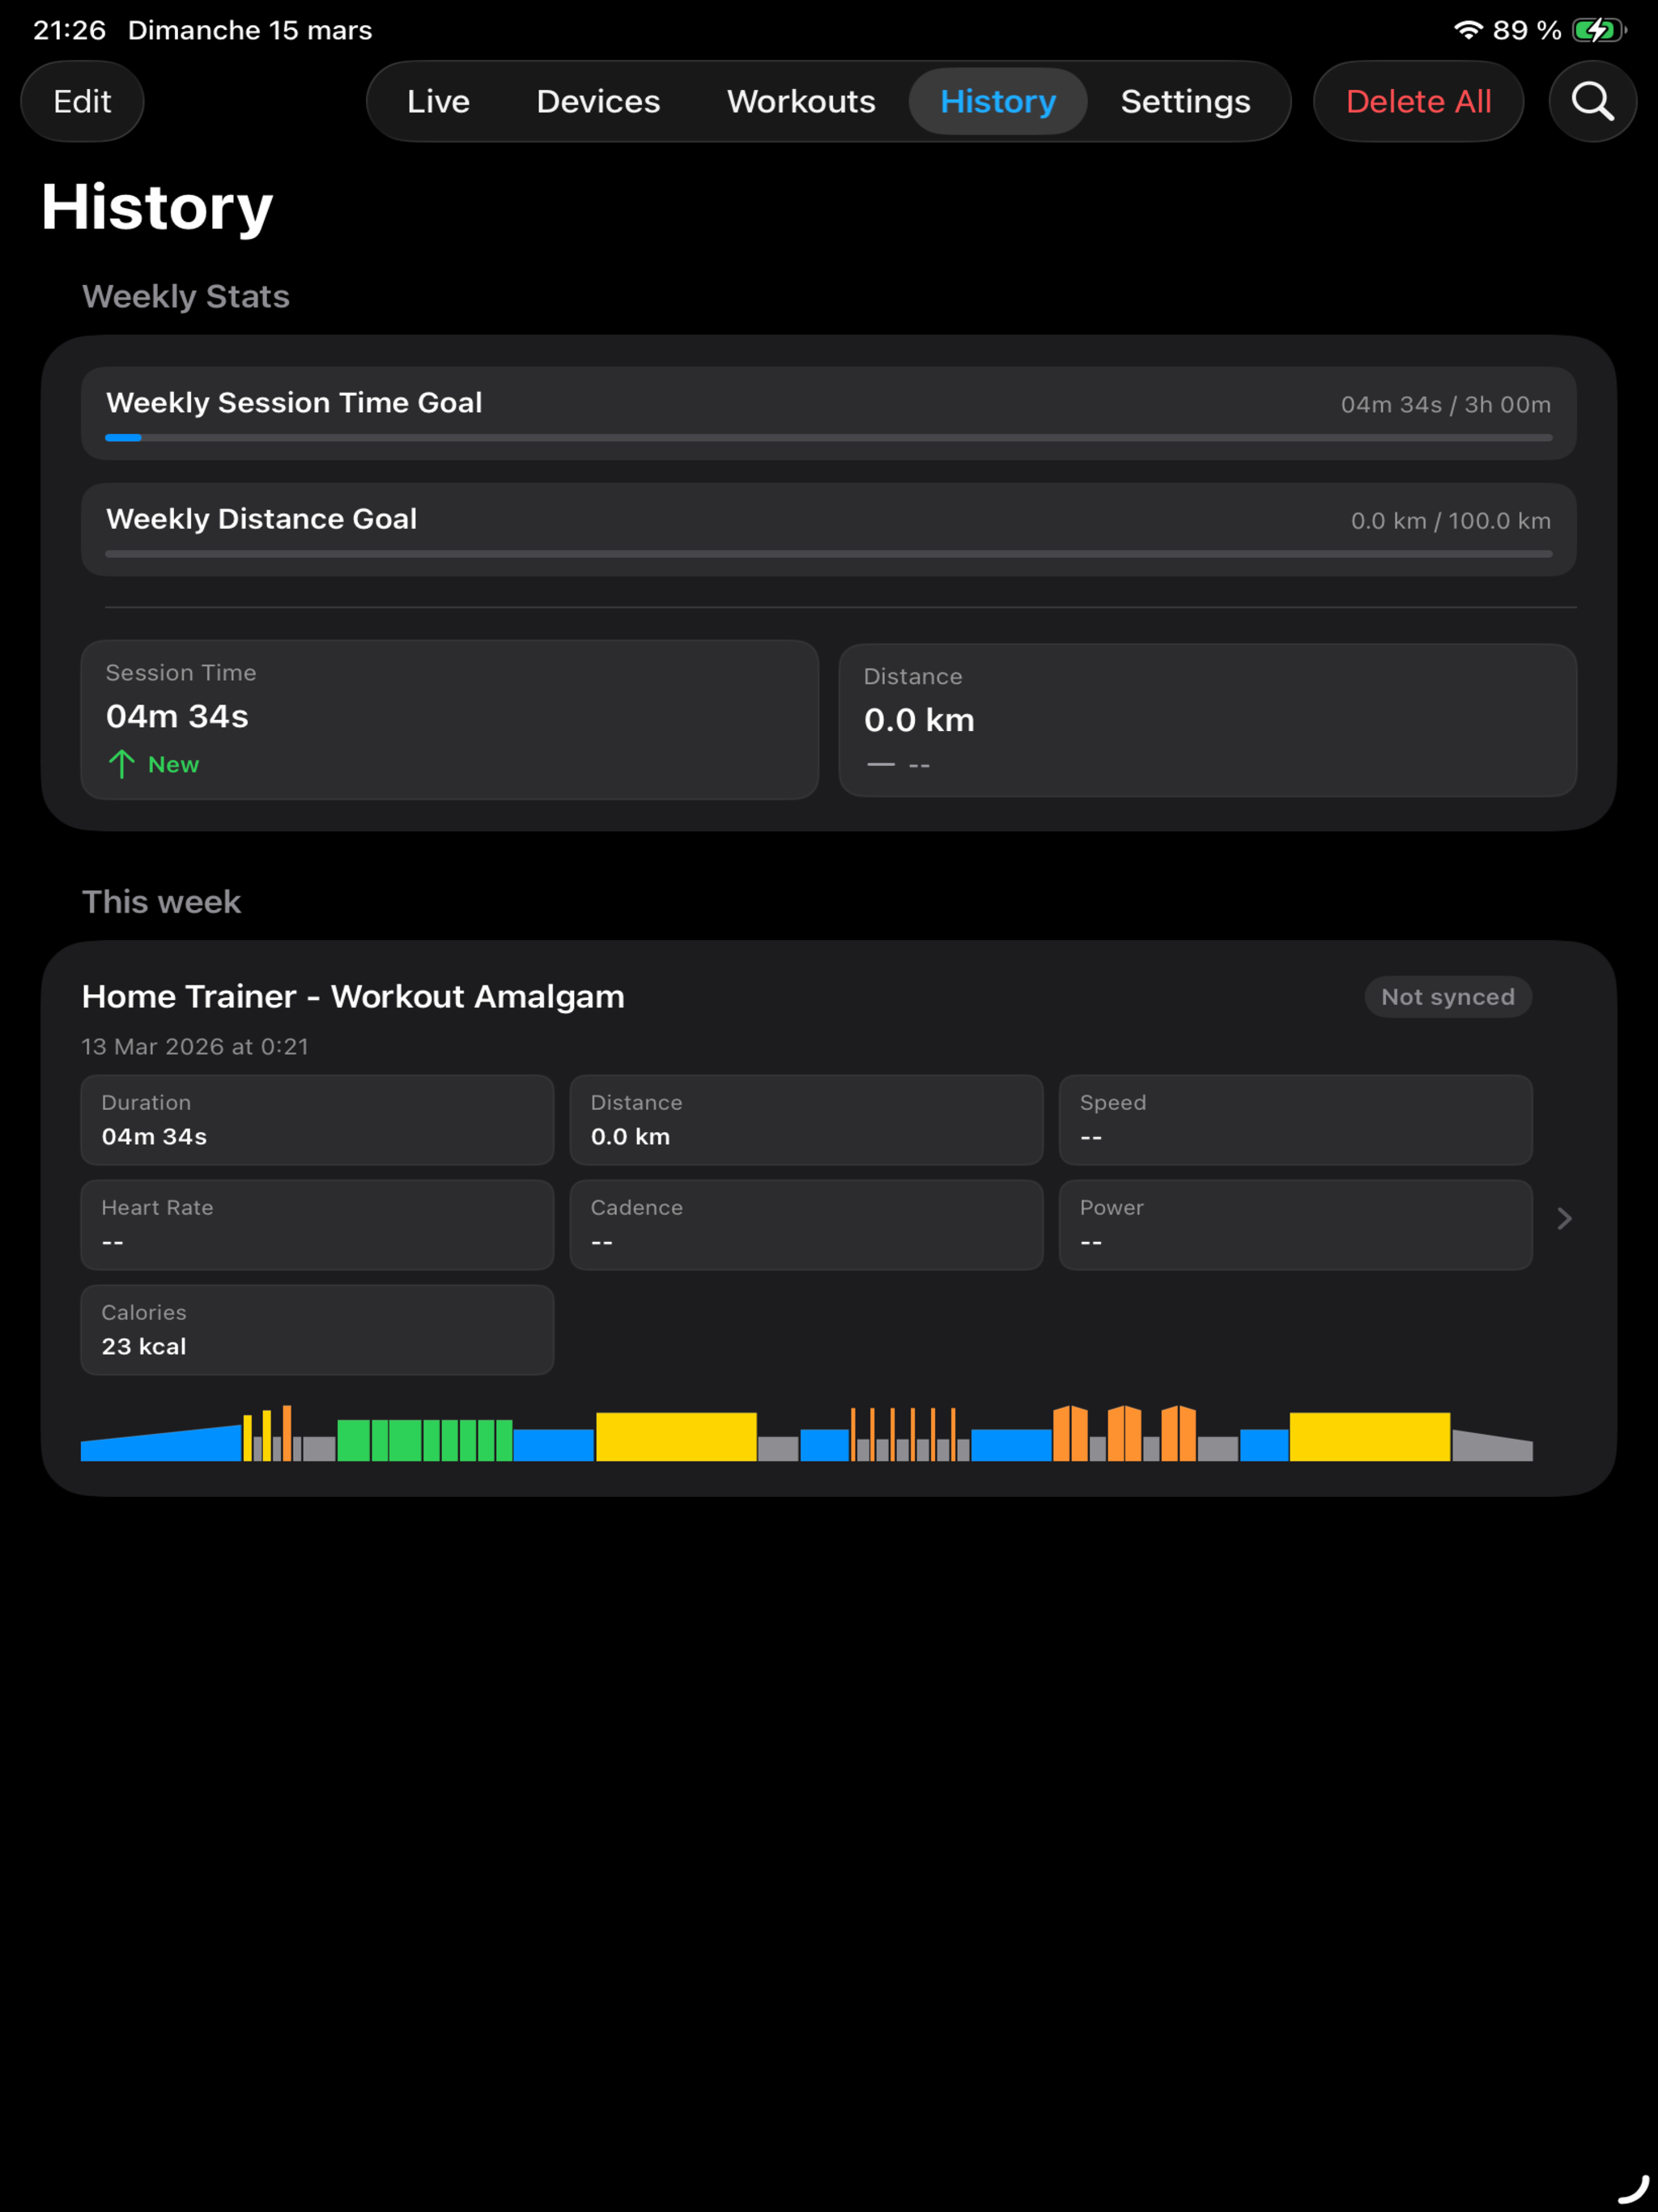Tap the Dimanche 15 mars date
Viewport: 1658px width, 2212px height.
pyautogui.click(x=250, y=30)
